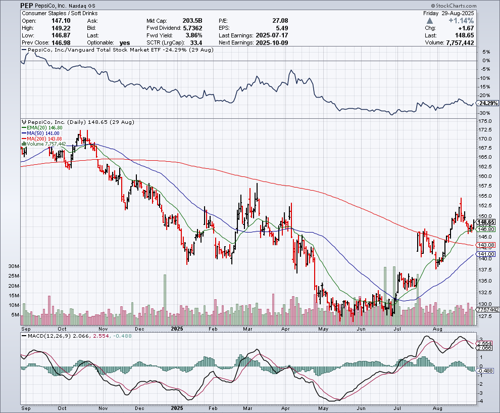The width and height of the screenshot is (500, 413).
Task: Click the +1.14% percent change value
Action: pyautogui.click(x=461, y=21)
